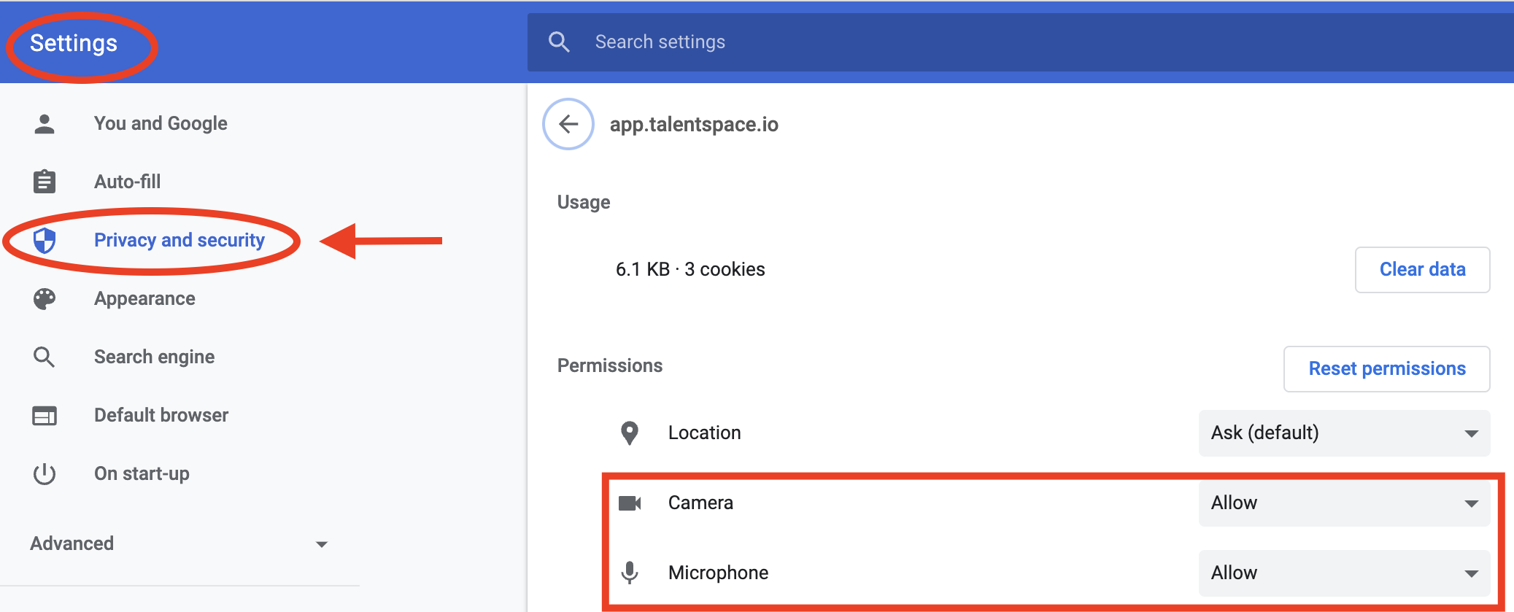Screen dimensions: 1514x612
Task: Click the Default browser window icon
Action: tap(45, 416)
